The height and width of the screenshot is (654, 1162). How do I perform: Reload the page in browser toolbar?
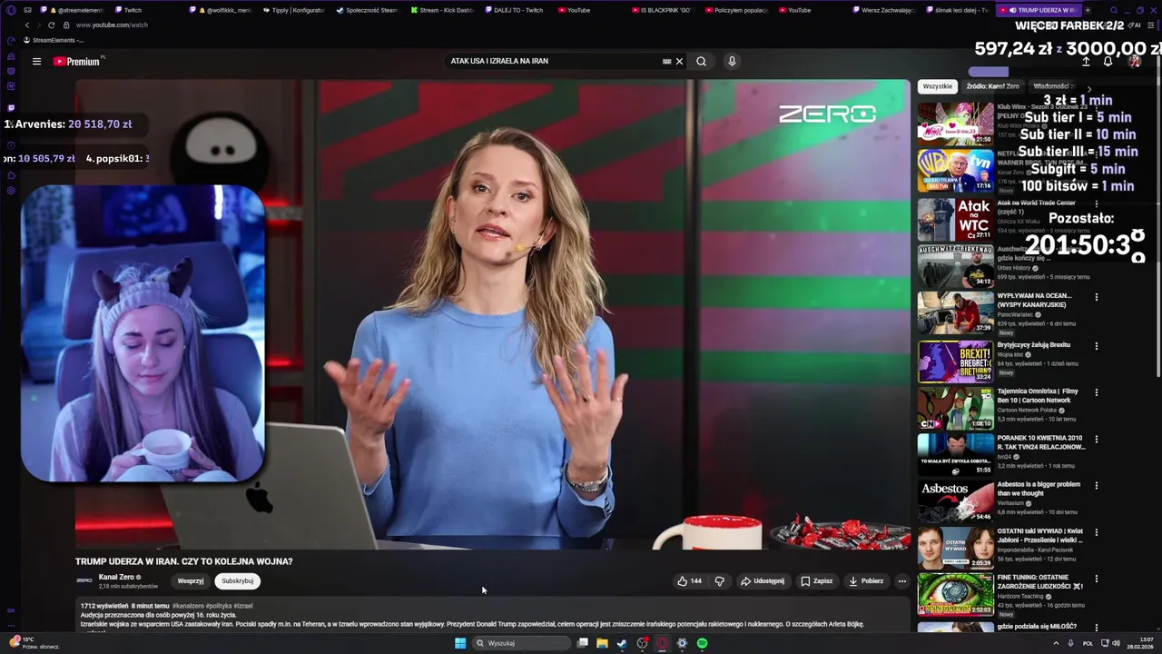(51, 25)
